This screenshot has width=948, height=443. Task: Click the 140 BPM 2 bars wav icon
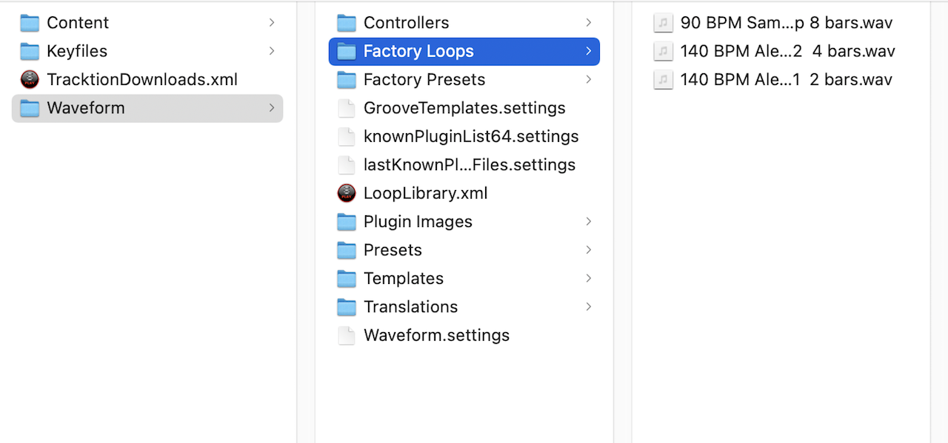pyautogui.click(x=663, y=79)
